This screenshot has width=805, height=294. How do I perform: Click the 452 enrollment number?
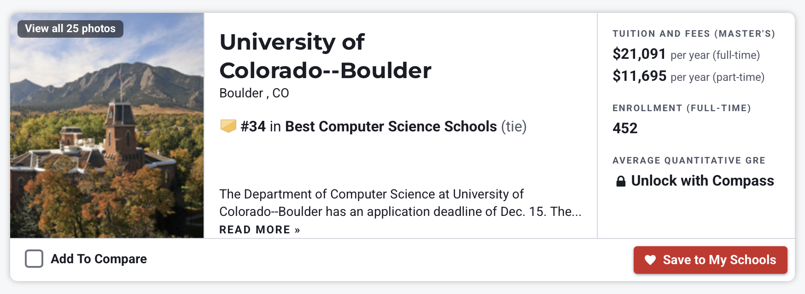tap(625, 128)
